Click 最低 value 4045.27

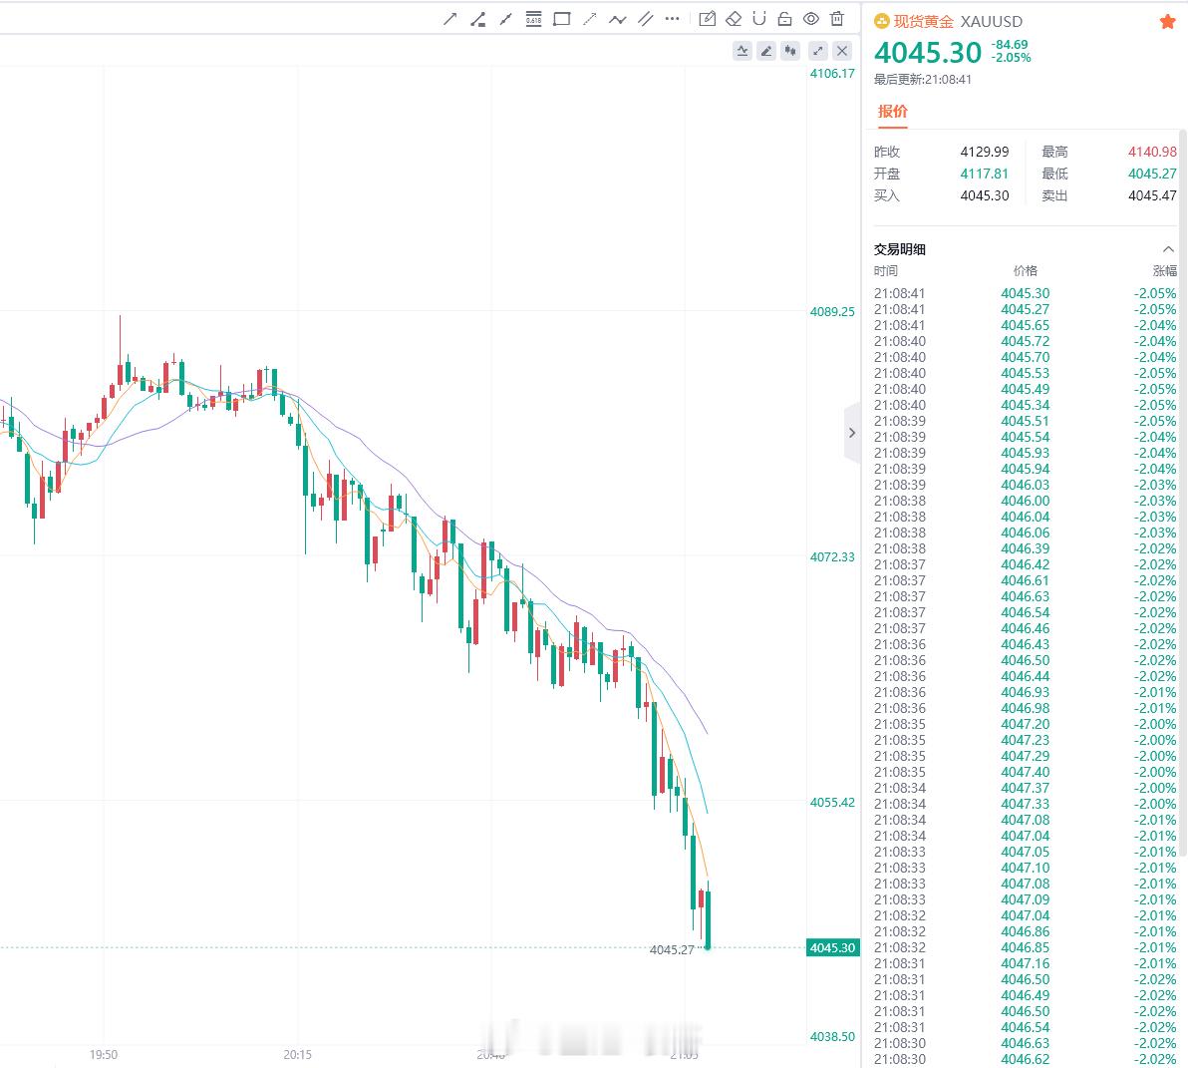[1152, 174]
